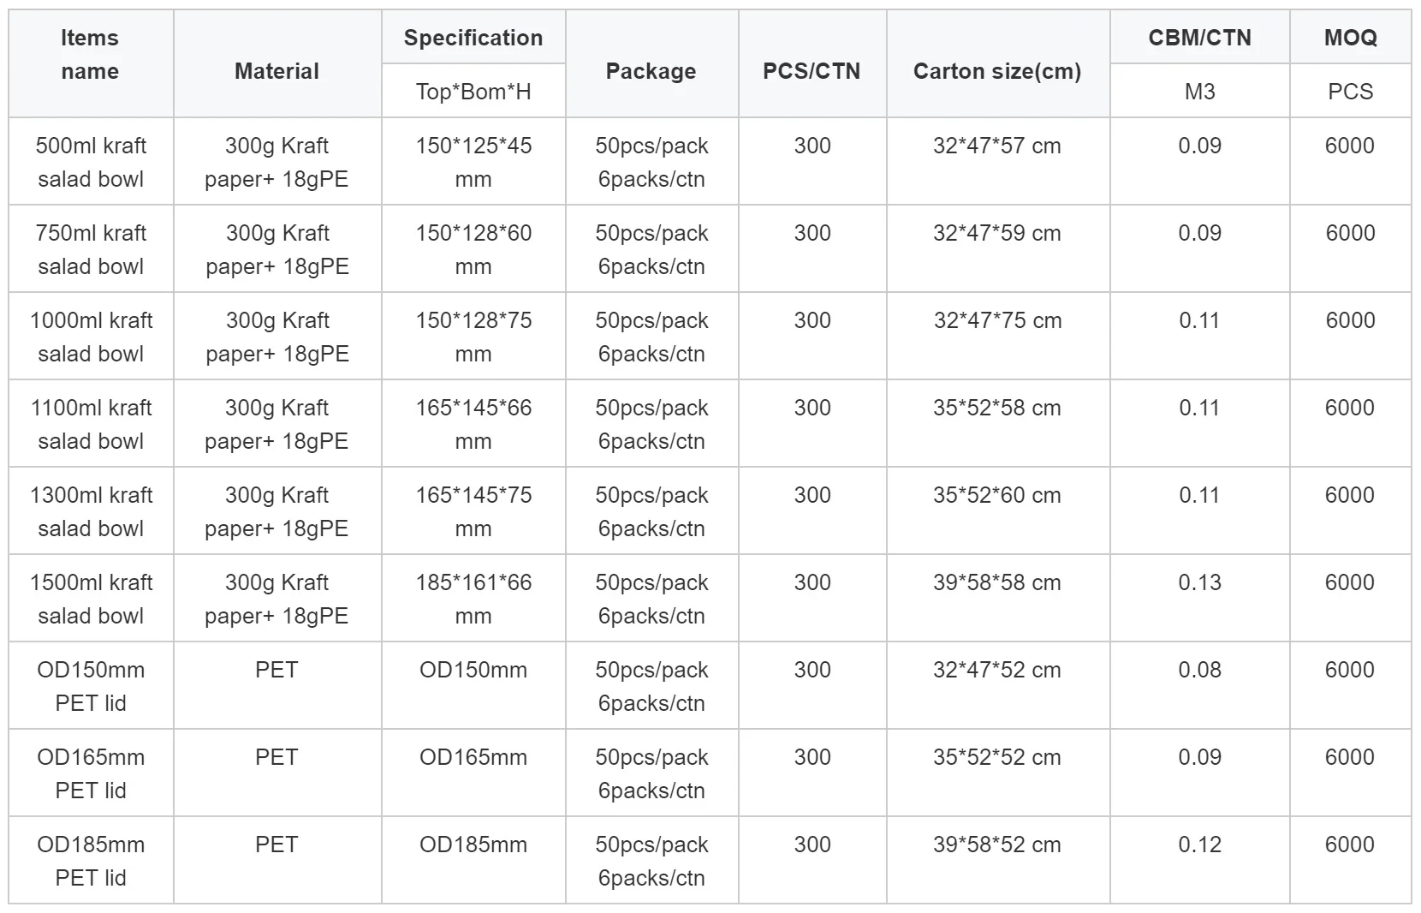Click the "CBM/CTN" column header
Screen dimensions: 1421x913
tap(1199, 38)
